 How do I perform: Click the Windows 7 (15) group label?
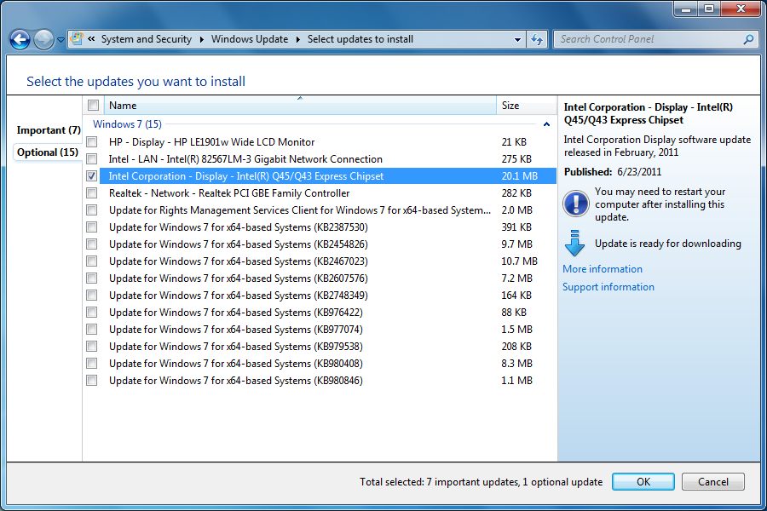tap(127, 124)
